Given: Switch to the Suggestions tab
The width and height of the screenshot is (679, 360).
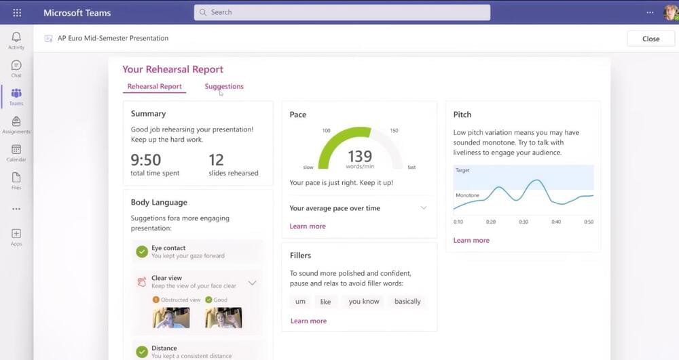Looking at the screenshot, I should pos(224,87).
